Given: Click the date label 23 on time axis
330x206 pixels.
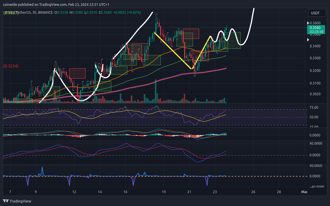Looking at the screenshot, I should click(x=215, y=192).
